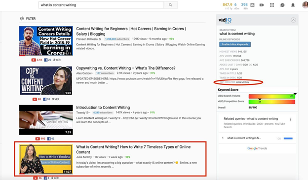Click the search magnifier button
Viewport: 308px width, 180px height.
(171, 5)
